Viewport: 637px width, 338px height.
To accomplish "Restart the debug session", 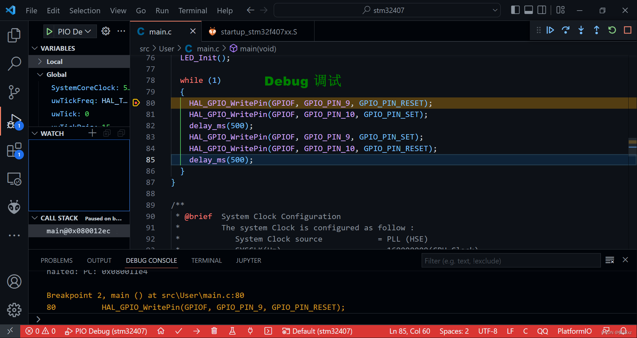I will 612,30.
